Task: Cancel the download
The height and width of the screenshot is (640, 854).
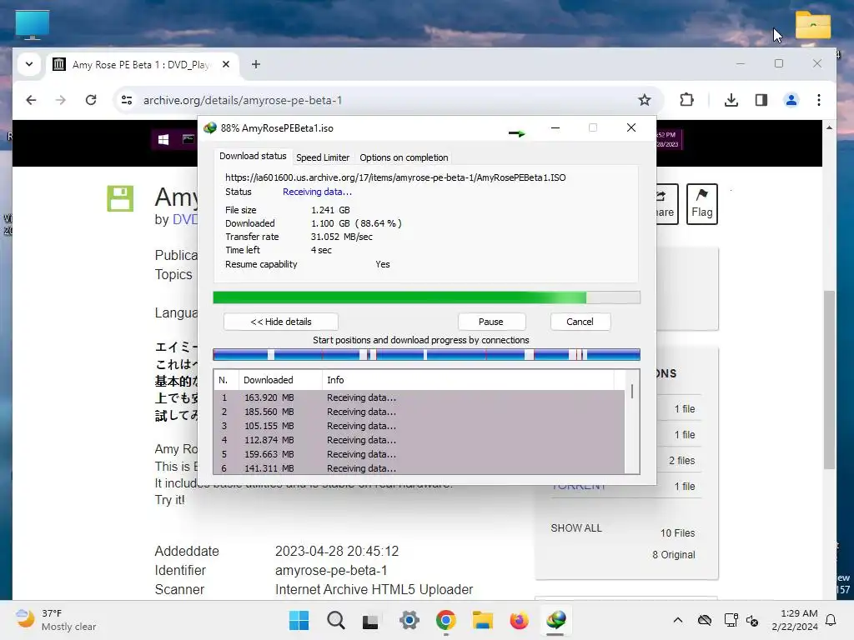Action: click(580, 322)
